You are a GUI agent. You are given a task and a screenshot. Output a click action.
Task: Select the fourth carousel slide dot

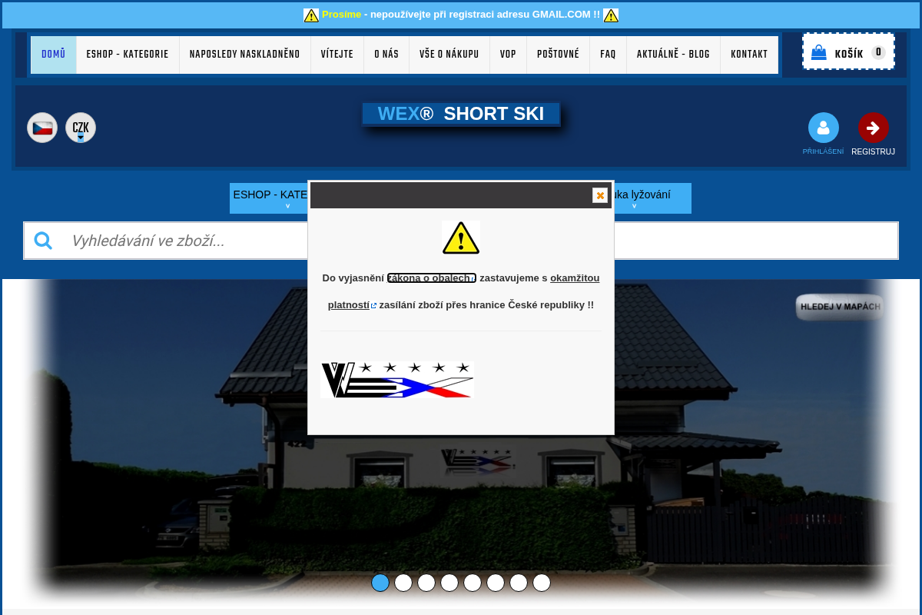(449, 583)
